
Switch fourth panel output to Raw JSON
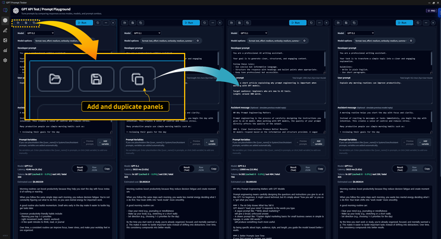click(x=414, y=169)
